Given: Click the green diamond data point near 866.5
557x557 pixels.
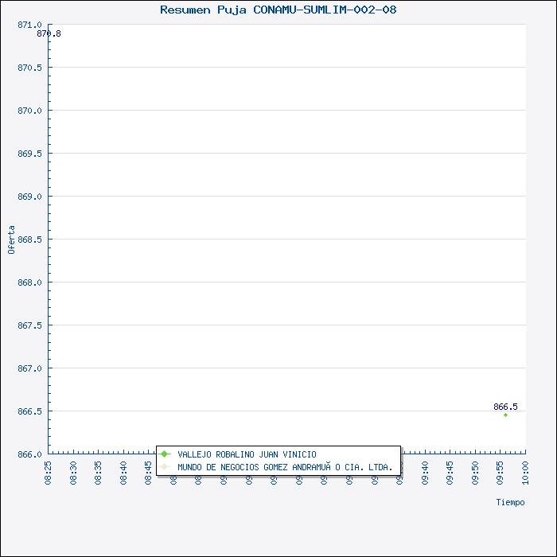Looking at the screenshot, I should pyautogui.click(x=505, y=415).
